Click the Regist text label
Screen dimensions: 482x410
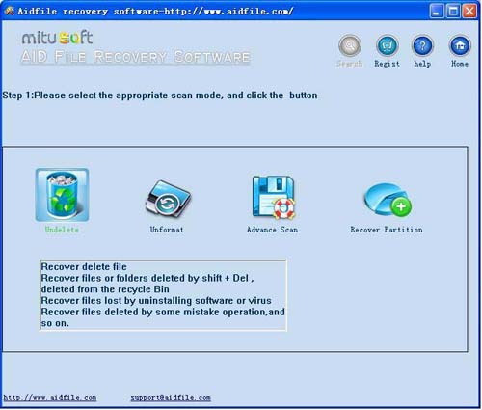pyautogui.click(x=388, y=64)
